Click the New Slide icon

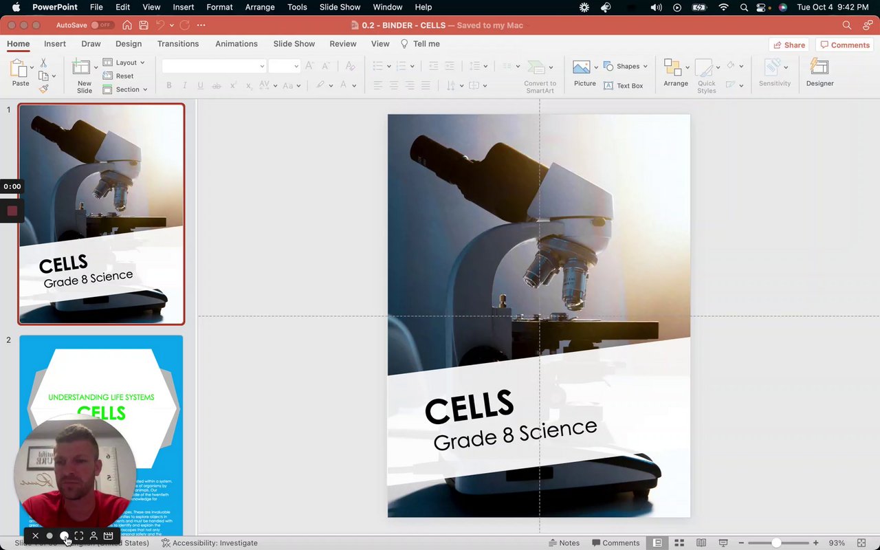pyautogui.click(x=82, y=68)
